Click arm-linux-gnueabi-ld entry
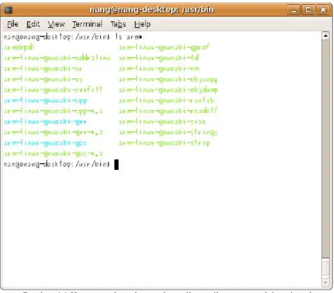Screen dimensions: 334x293 159,58
